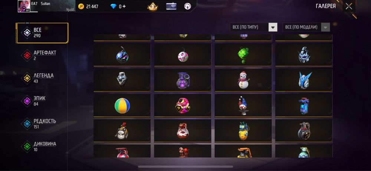The width and height of the screenshot is (371, 171).
Task: Filter by ДИКОВИНА category
Action: 42,147
